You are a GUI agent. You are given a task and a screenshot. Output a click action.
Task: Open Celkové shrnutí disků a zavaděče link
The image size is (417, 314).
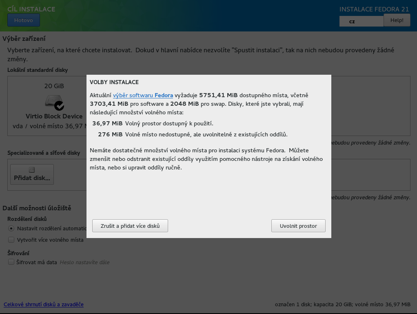tap(44, 305)
